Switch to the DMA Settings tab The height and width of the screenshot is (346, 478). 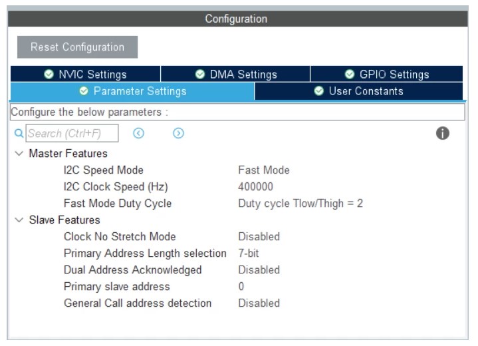236,75
